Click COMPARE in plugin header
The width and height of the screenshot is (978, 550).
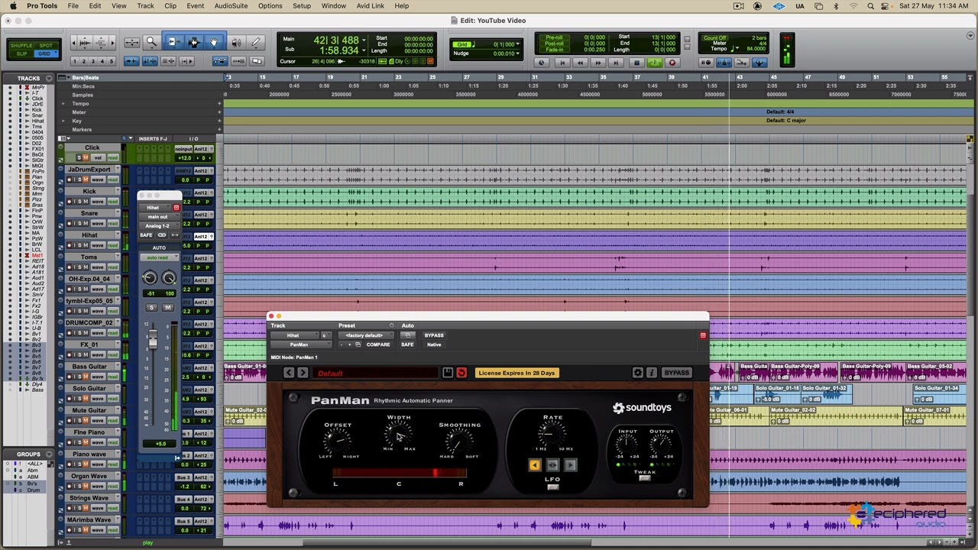[x=378, y=345]
